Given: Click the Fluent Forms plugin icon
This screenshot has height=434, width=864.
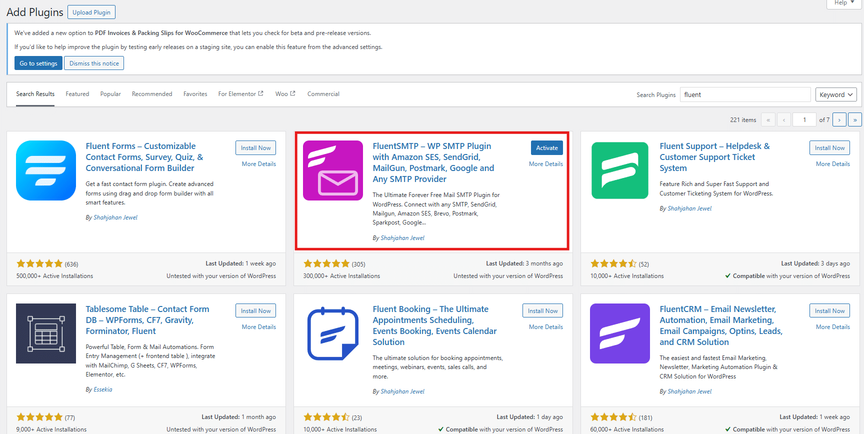Looking at the screenshot, I should [46, 170].
